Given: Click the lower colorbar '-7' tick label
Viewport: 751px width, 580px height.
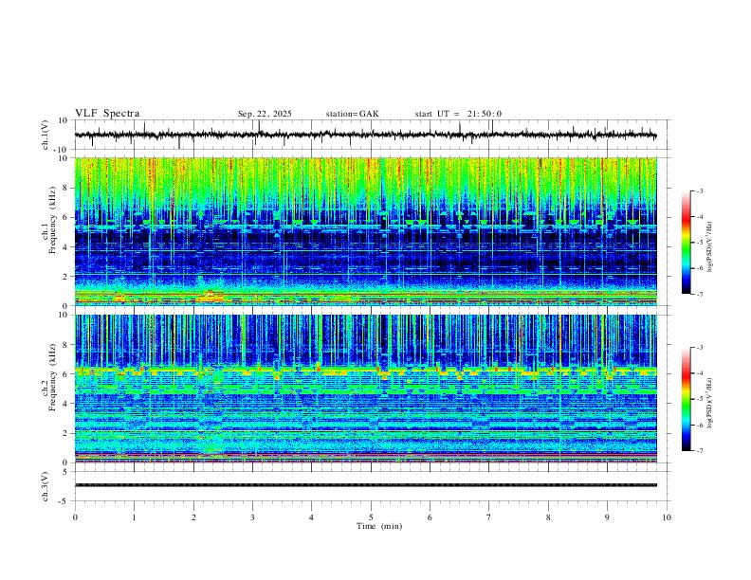Looking at the screenshot, I should [x=699, y=451].
